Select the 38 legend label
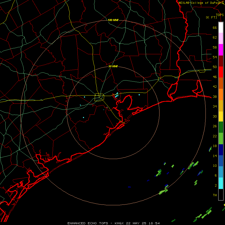Viewport: 225px width, 225px height. point(215,97)
